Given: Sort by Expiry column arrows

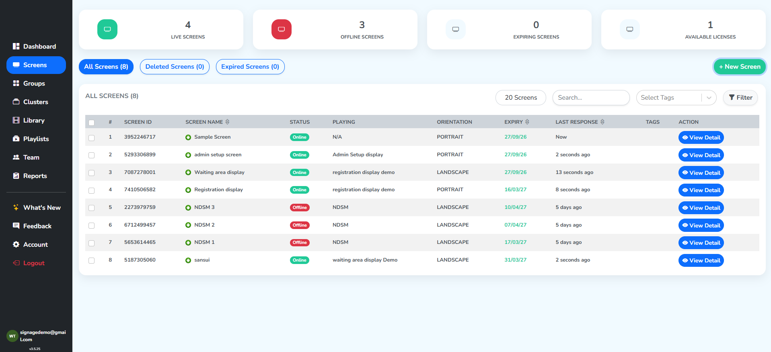Looking at the screenshot, I should (527, 122).
